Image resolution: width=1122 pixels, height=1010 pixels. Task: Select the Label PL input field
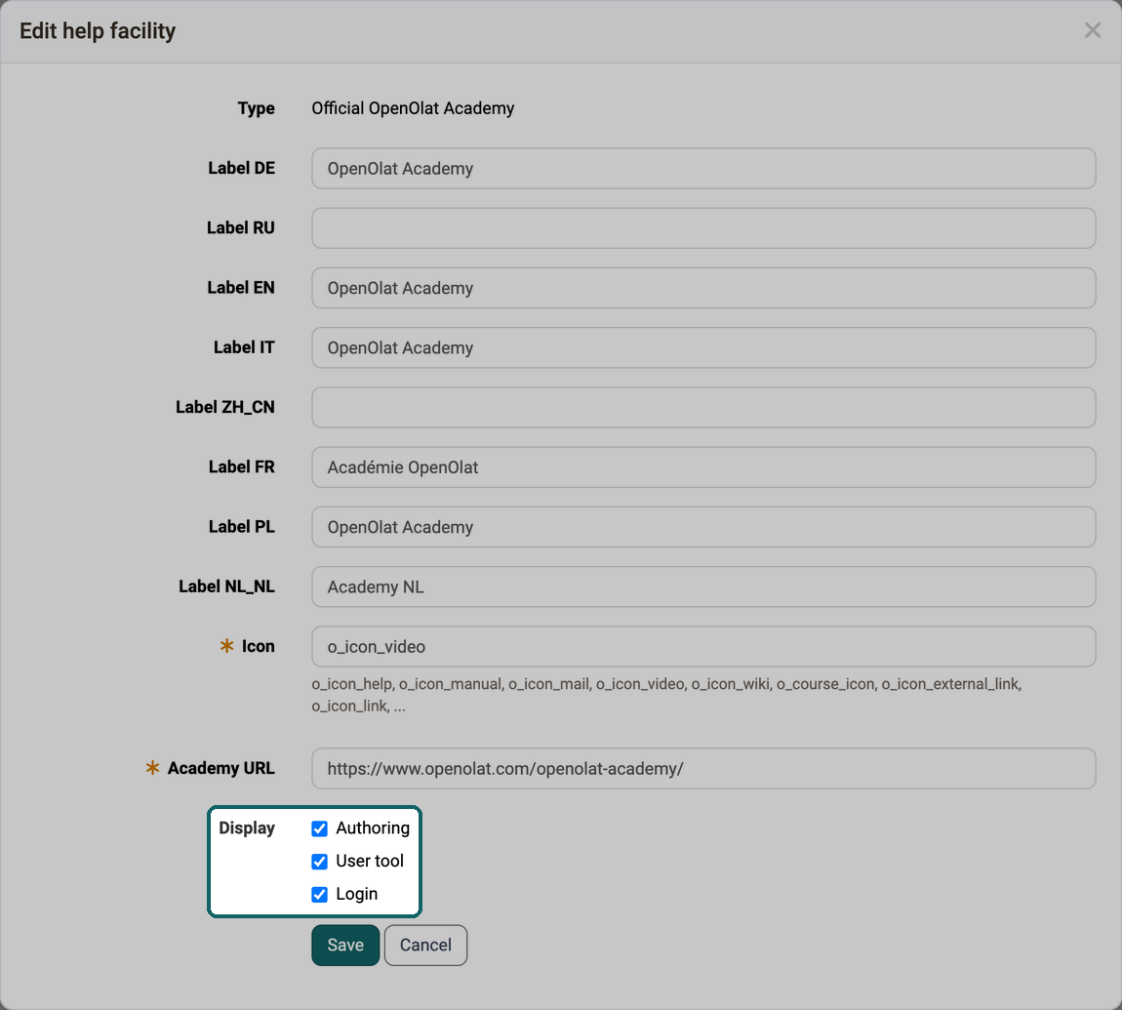tap(703, 527)
